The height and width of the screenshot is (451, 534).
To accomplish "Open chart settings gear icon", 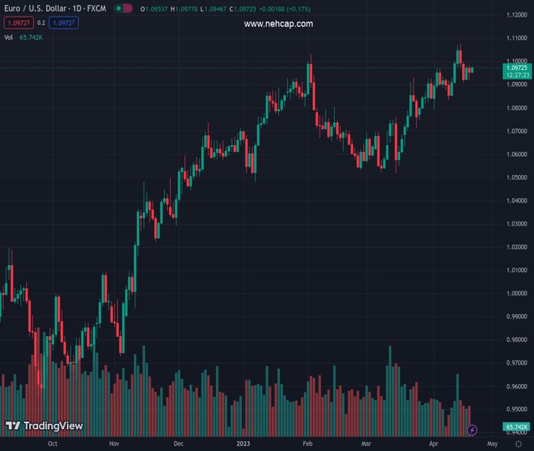I will click(x=518, y=443).
